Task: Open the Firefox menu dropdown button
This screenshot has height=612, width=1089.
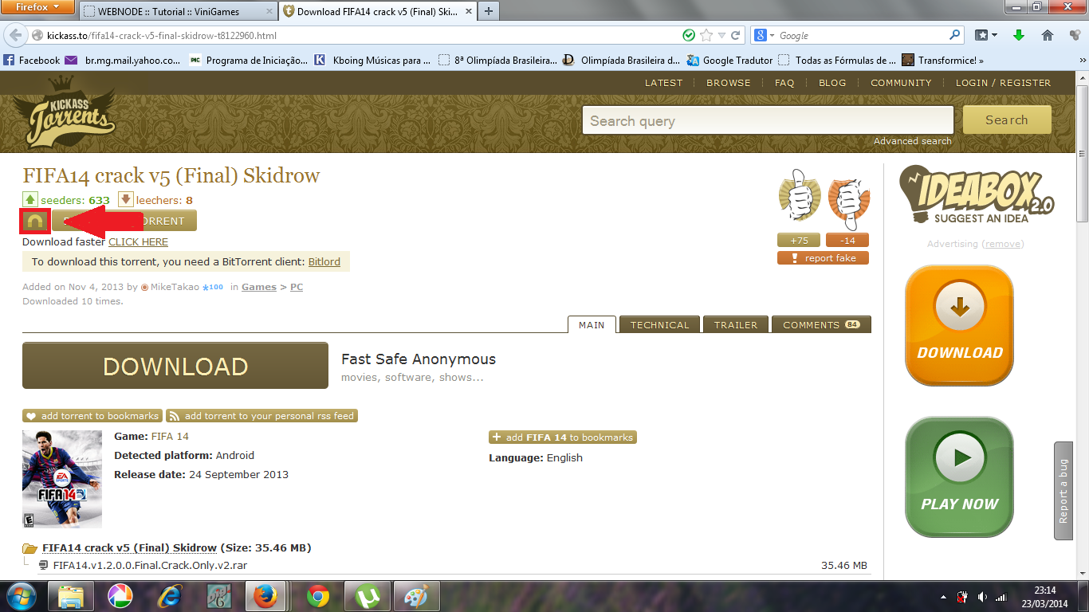Action: pyautogui.click(x=37, y=8)
